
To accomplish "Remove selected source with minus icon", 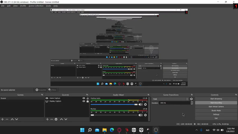I will (x=52, y=119).
